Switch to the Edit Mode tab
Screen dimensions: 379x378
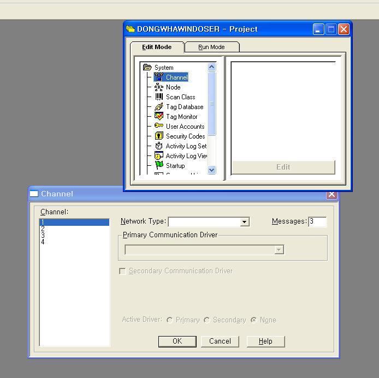[157, 47]
